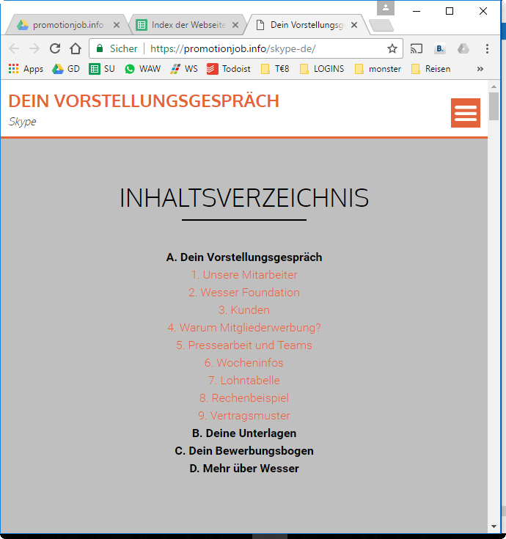This screenshot has height=539, width=506.
Task: Open '2. Wesser Foundation' link
Action: pyautogui.click(x=243, y=293)
